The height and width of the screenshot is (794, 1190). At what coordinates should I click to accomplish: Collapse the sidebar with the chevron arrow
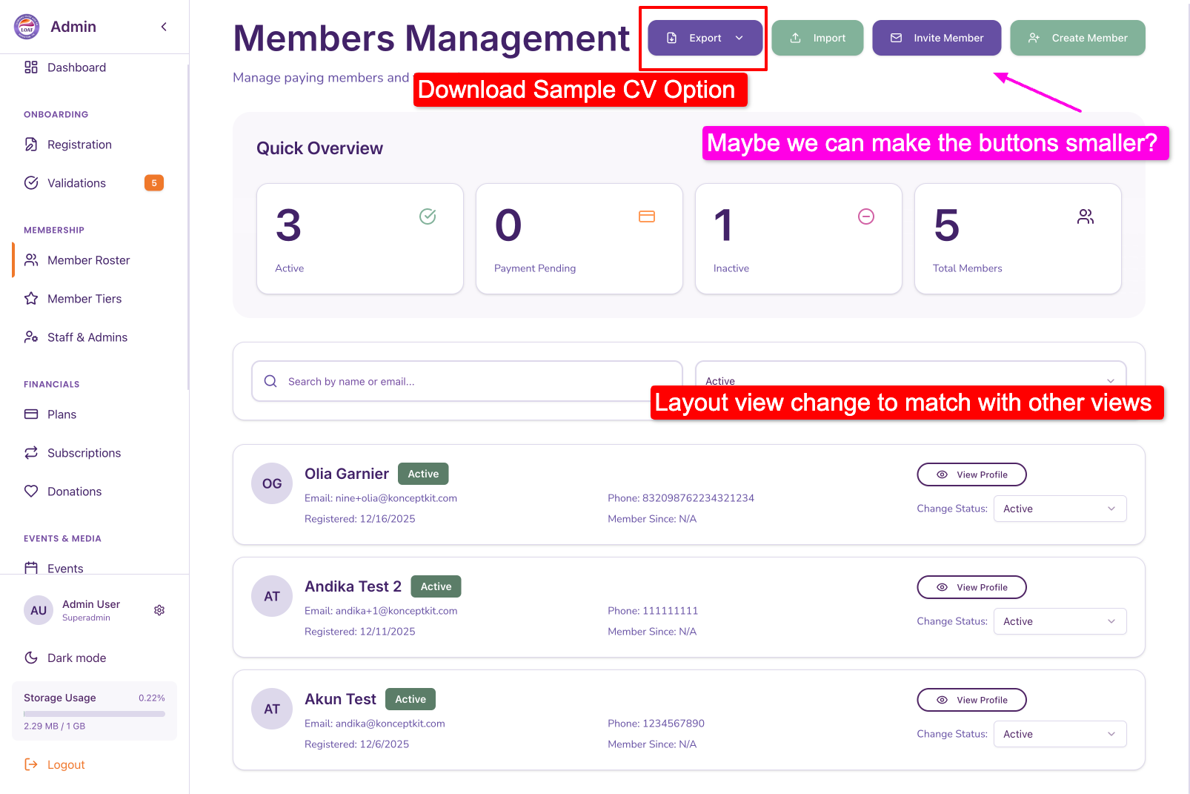[x=164, y=27]
